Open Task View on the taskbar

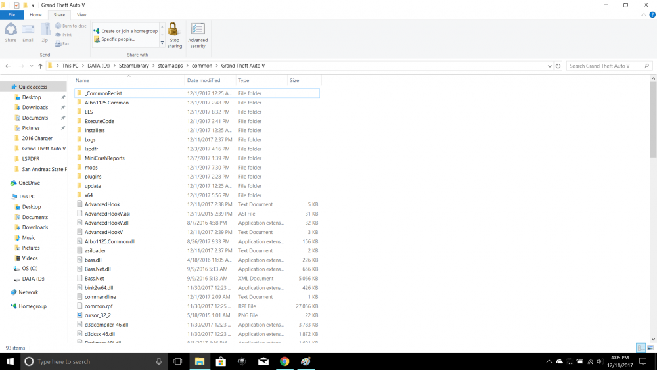coord(177,361)
